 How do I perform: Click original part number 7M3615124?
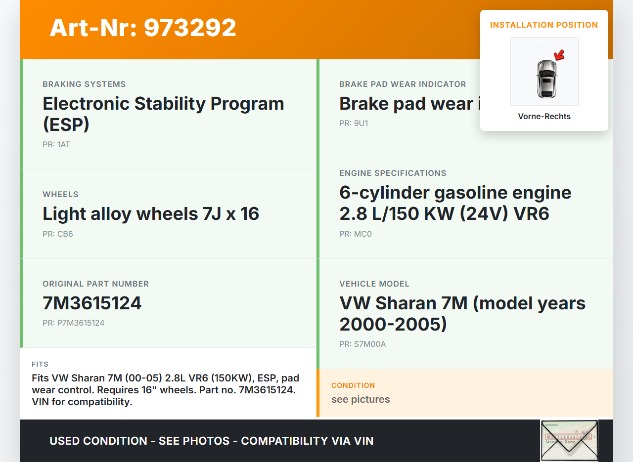point(92,303)
